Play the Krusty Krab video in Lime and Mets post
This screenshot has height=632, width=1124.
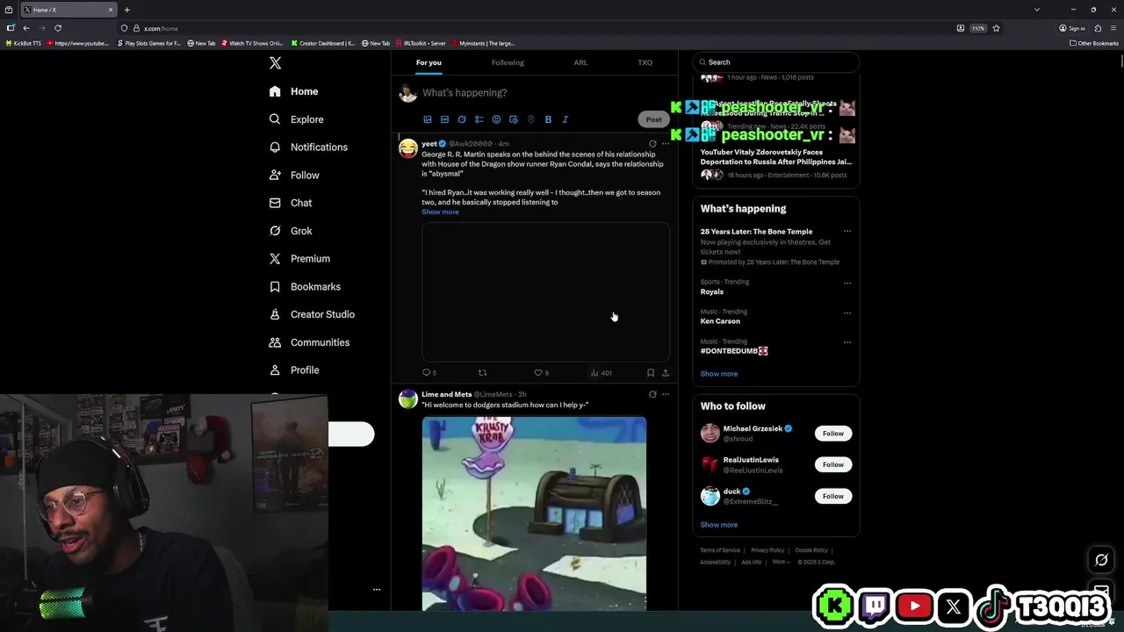534,513
